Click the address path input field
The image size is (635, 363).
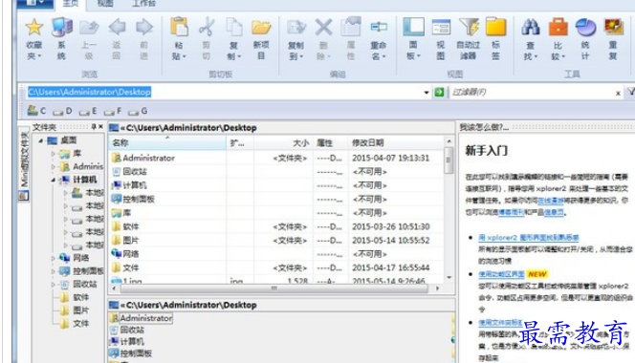[224, 93]
